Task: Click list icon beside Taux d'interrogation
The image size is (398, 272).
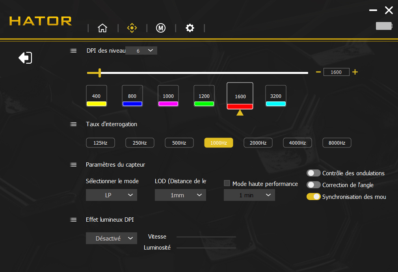Action: pyautogui.click(x=73, y=124)
